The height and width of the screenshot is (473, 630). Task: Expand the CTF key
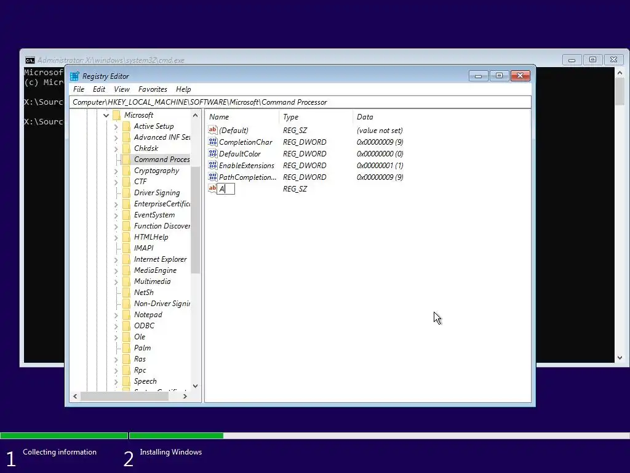point(116,182)
